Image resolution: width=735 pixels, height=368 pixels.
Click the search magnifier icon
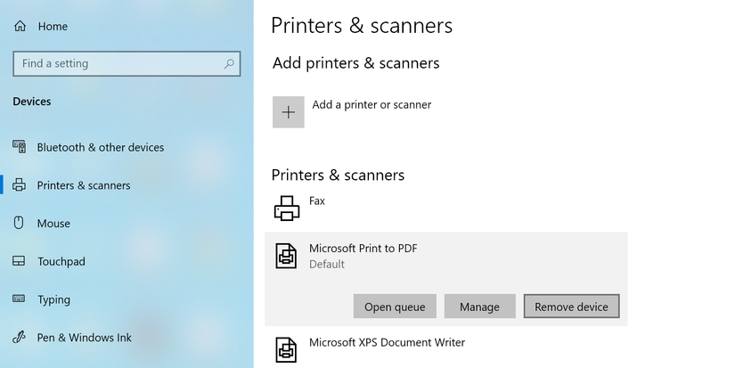[229, 64]
